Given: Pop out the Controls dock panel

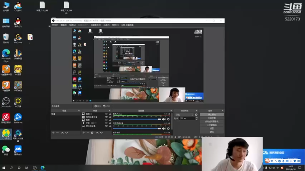Looking at the screenshot, I should pos(223,111).
